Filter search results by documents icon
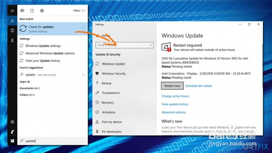This screenshot has width=272, height=153. point(32,11)
